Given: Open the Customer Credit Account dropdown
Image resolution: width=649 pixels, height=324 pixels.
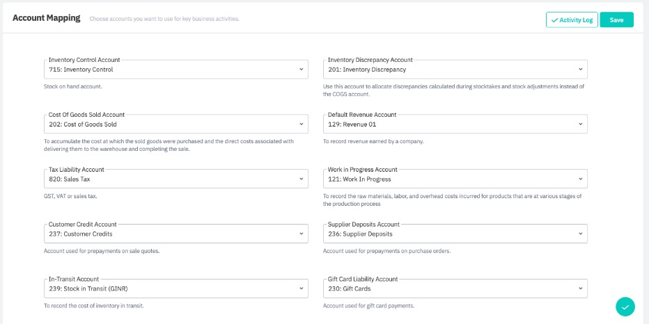Looking at the screenshot, I should pyautogui.click(x=174, y=234).
